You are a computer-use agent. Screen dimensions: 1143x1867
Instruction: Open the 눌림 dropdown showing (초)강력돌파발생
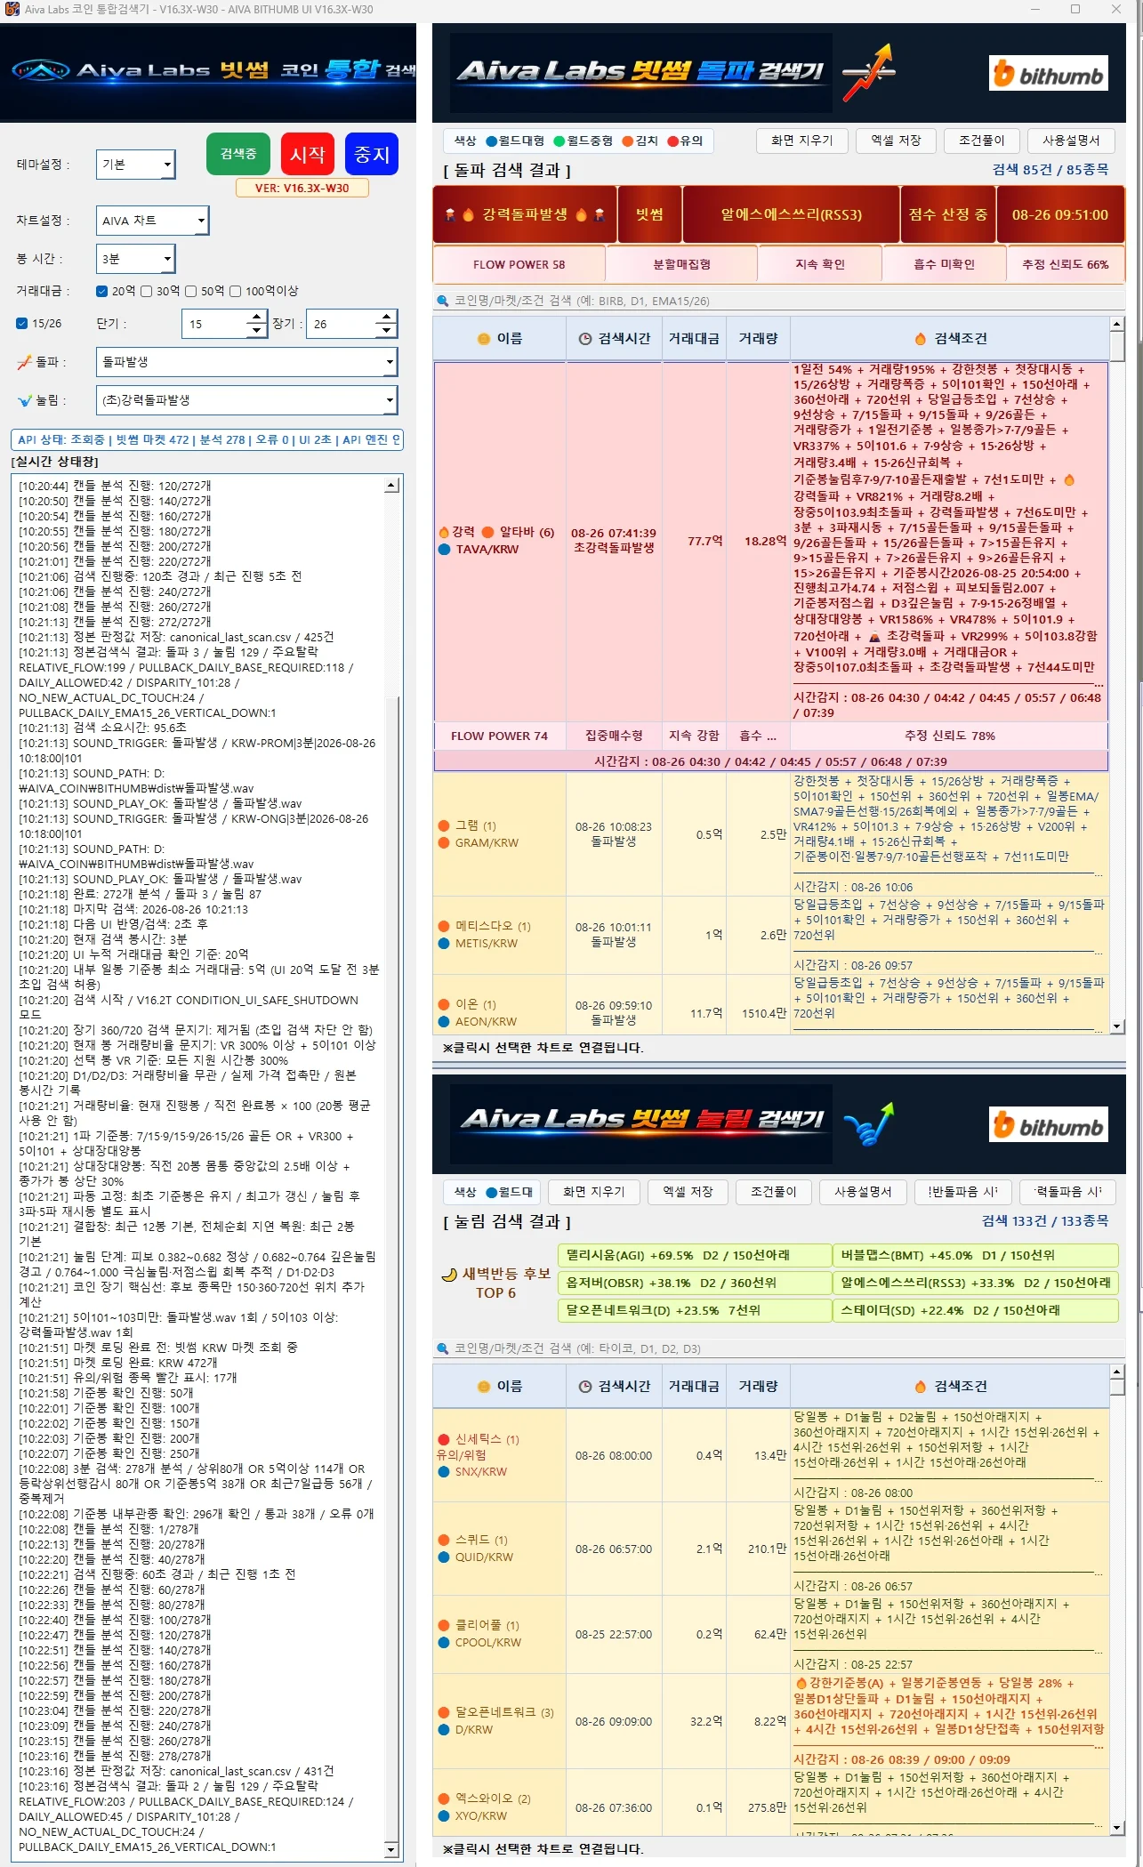pos(246,400)
